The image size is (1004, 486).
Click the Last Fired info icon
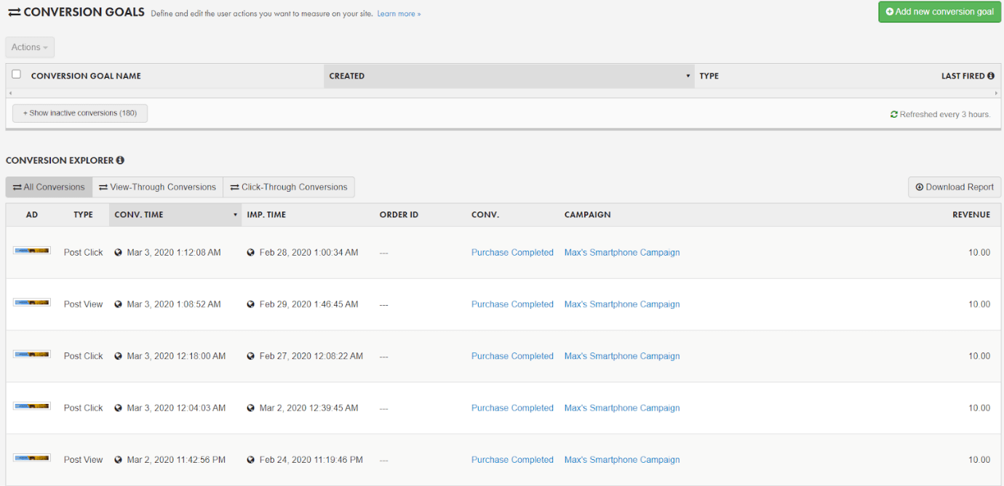(x=991, y=76)
